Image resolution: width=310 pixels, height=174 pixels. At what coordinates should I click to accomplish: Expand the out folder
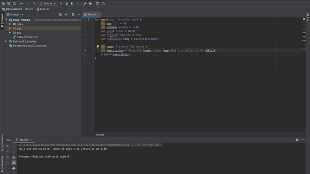tap(10, 29)
